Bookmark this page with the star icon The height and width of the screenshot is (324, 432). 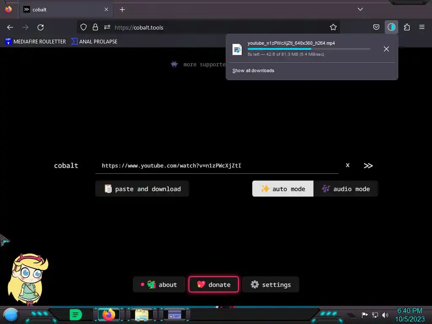[333, 27]
